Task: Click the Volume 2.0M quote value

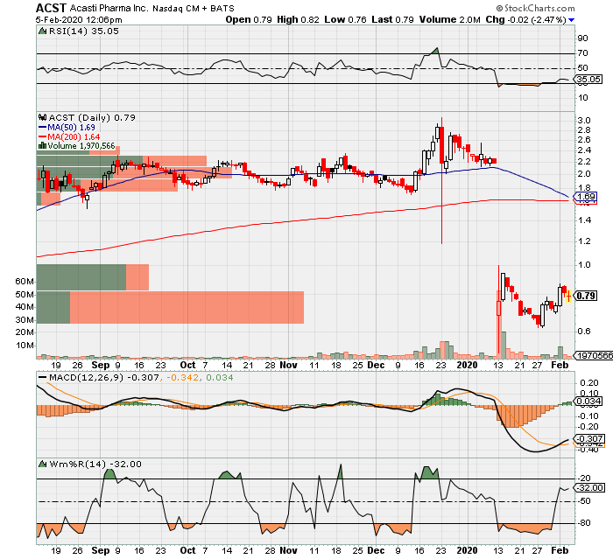Action: 449,19
